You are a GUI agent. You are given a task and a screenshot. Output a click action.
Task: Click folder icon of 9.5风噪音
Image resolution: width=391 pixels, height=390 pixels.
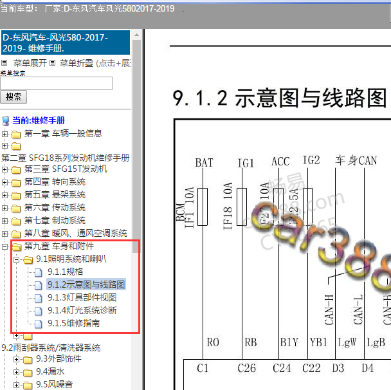28,385
